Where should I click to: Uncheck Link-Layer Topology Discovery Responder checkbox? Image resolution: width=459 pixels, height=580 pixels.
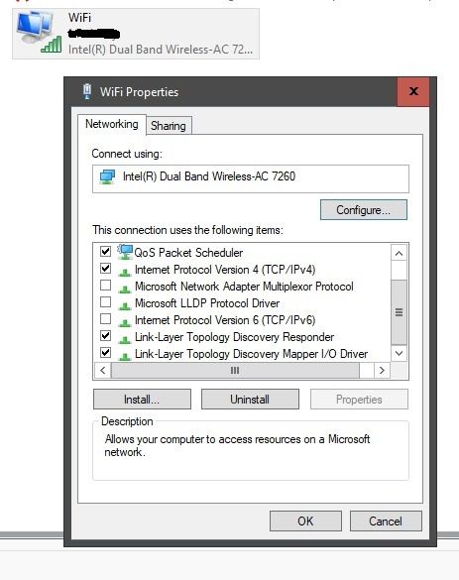[105, 335]
